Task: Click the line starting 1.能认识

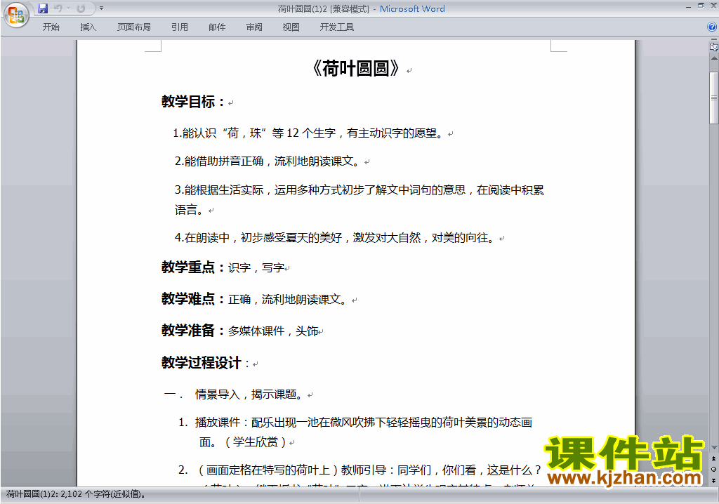Action: (x=308, y=133)
